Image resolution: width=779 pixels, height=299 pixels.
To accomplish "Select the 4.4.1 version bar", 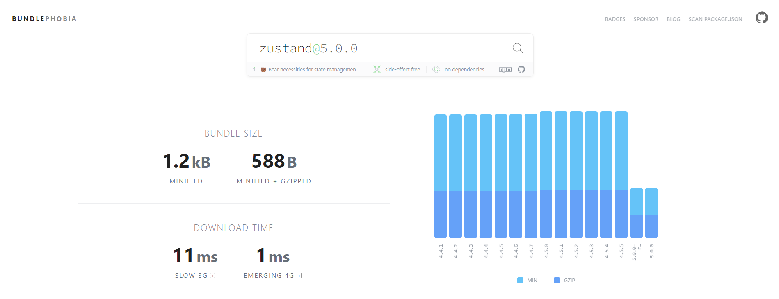I will pyautogui.click(x=441, y=176).
